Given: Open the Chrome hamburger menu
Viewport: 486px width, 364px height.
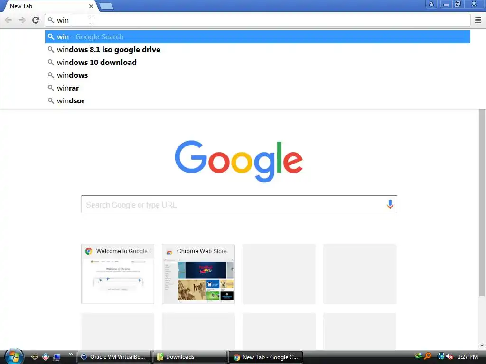Looking at the screenshot, I should (x=478, y=20).
